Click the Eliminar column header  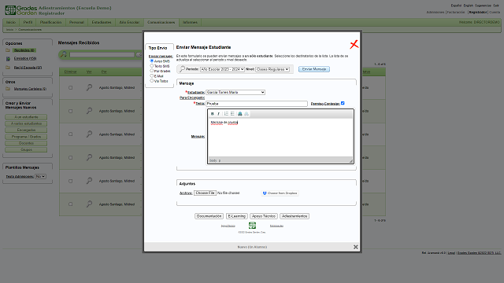point(70,72)
